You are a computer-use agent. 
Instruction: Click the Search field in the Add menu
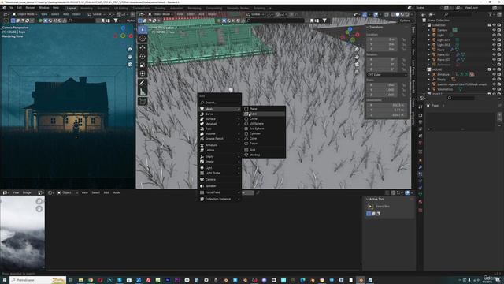click(220, 103)
